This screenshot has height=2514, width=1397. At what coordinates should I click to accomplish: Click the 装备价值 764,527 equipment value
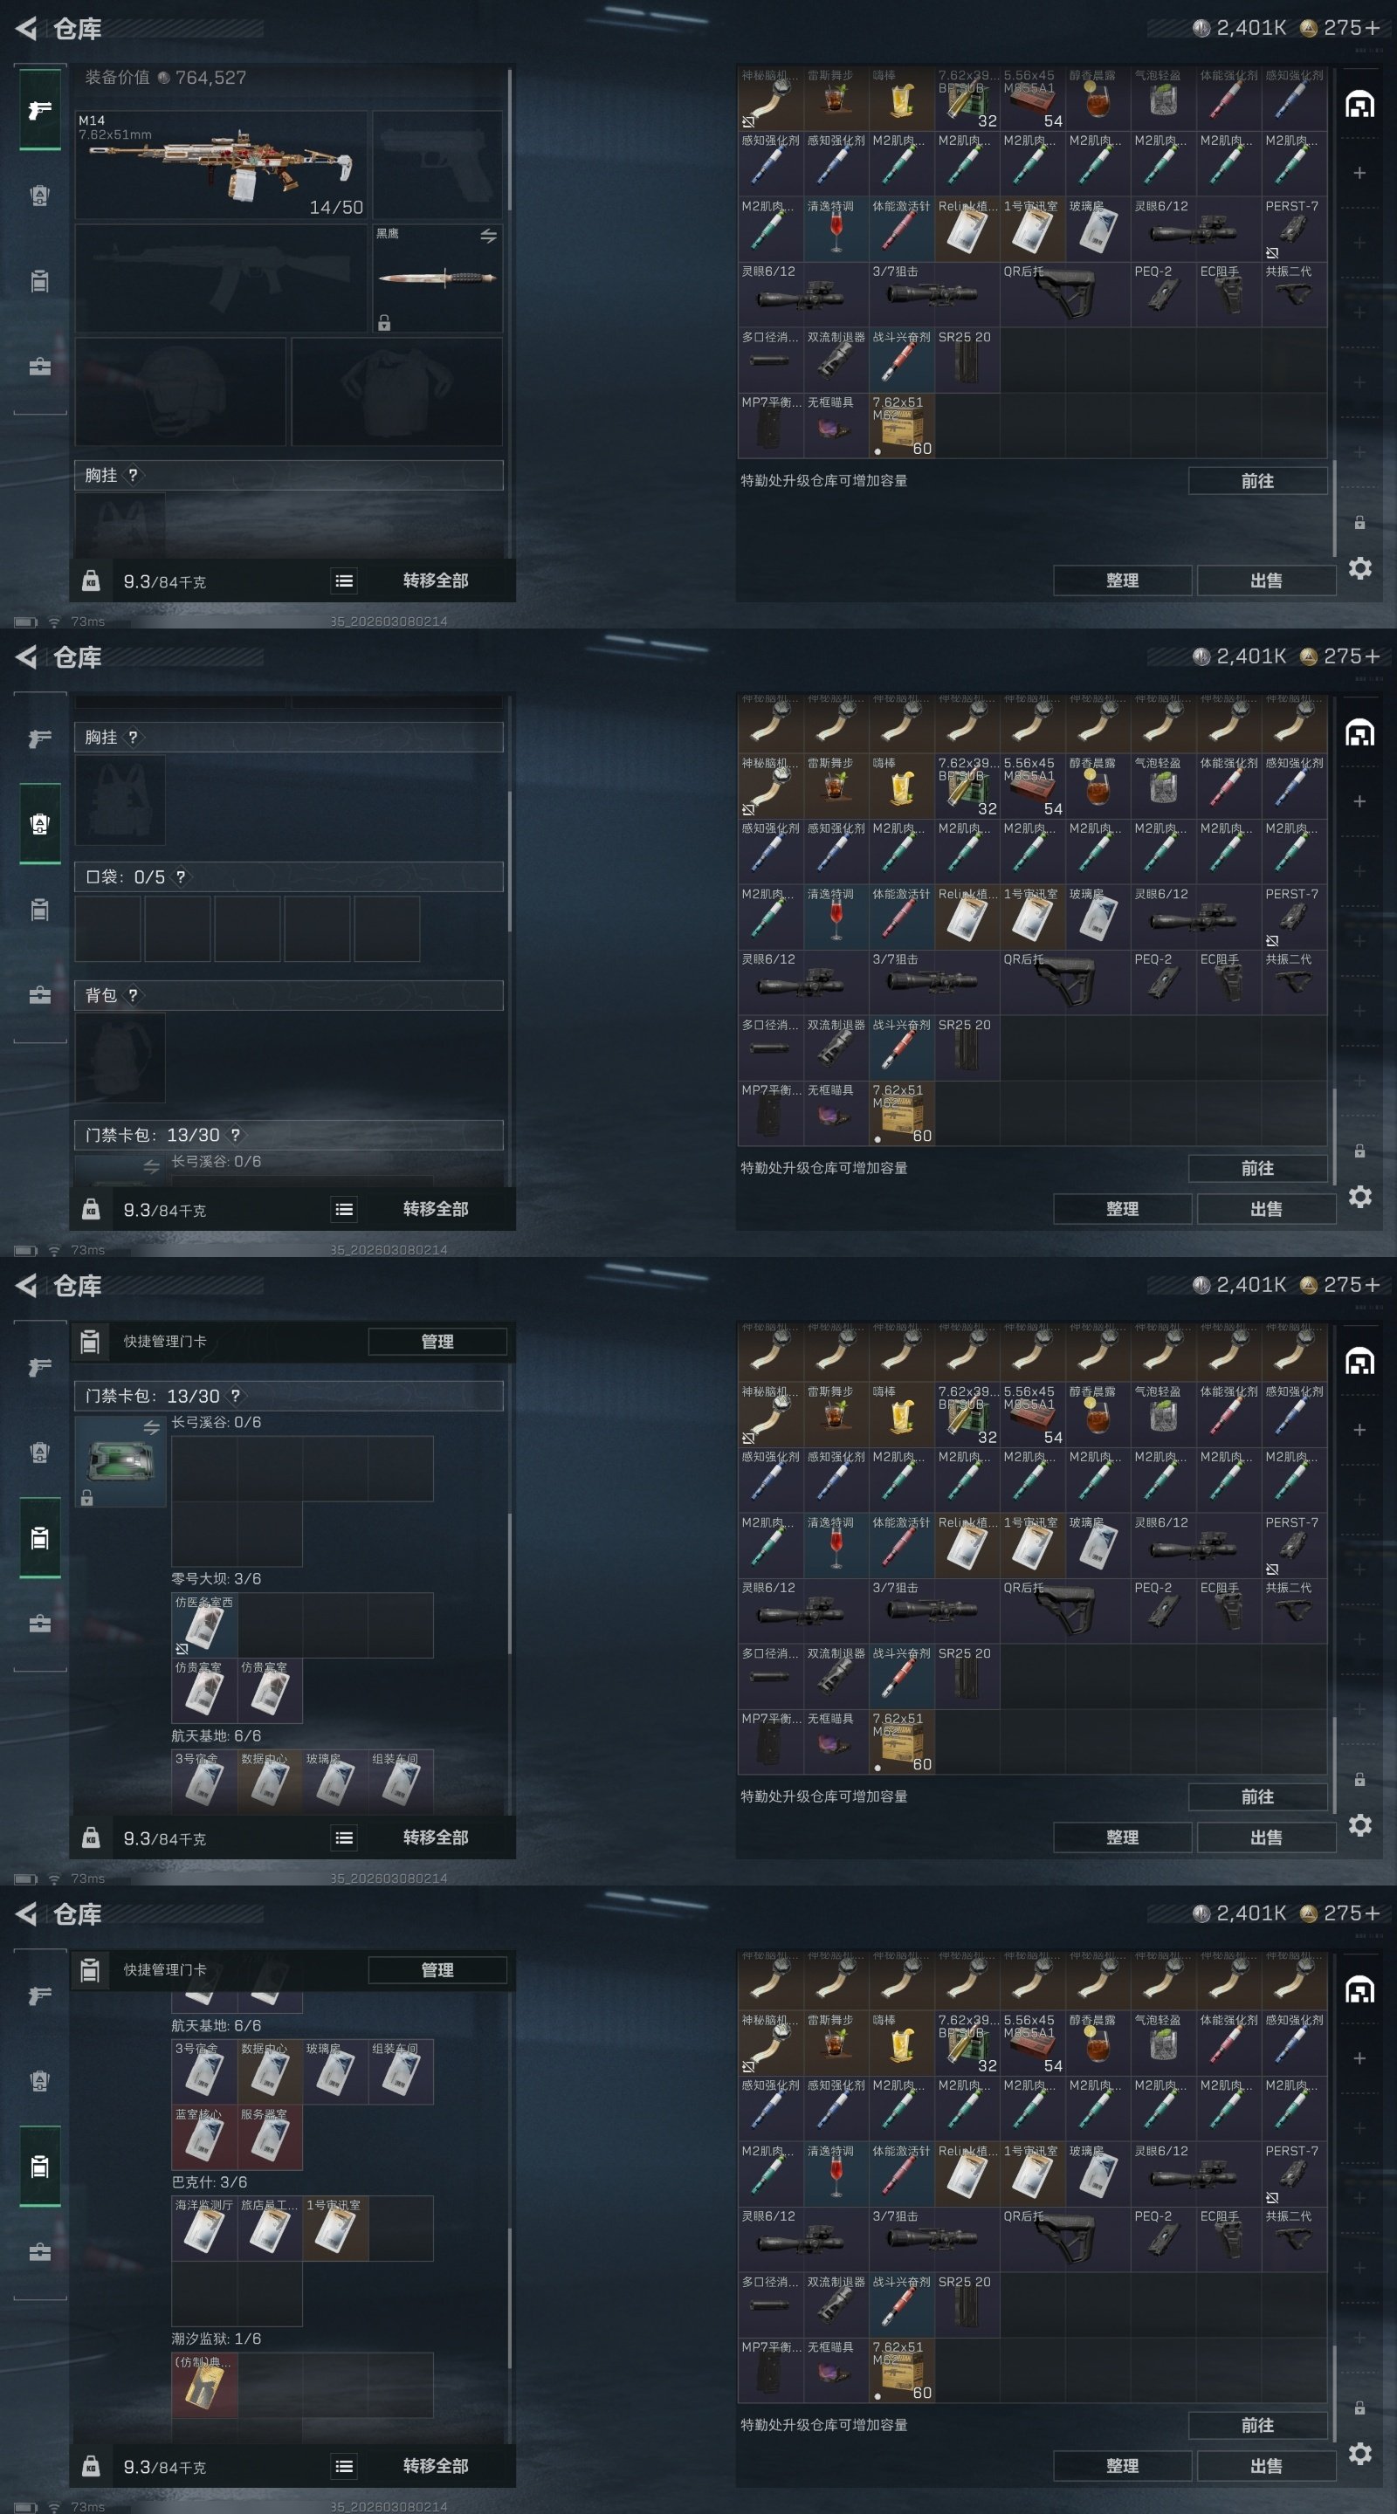pos(165,77)
